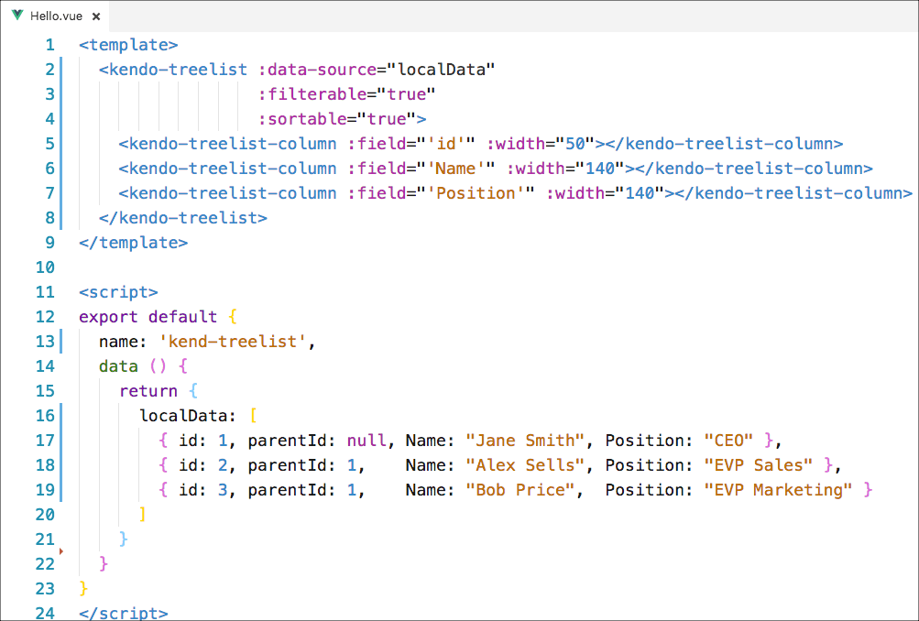This screenshot has width=919, height=621.
Task: Click the opening <script> tag
Action: pyautogui.click(x=118, y=292)
